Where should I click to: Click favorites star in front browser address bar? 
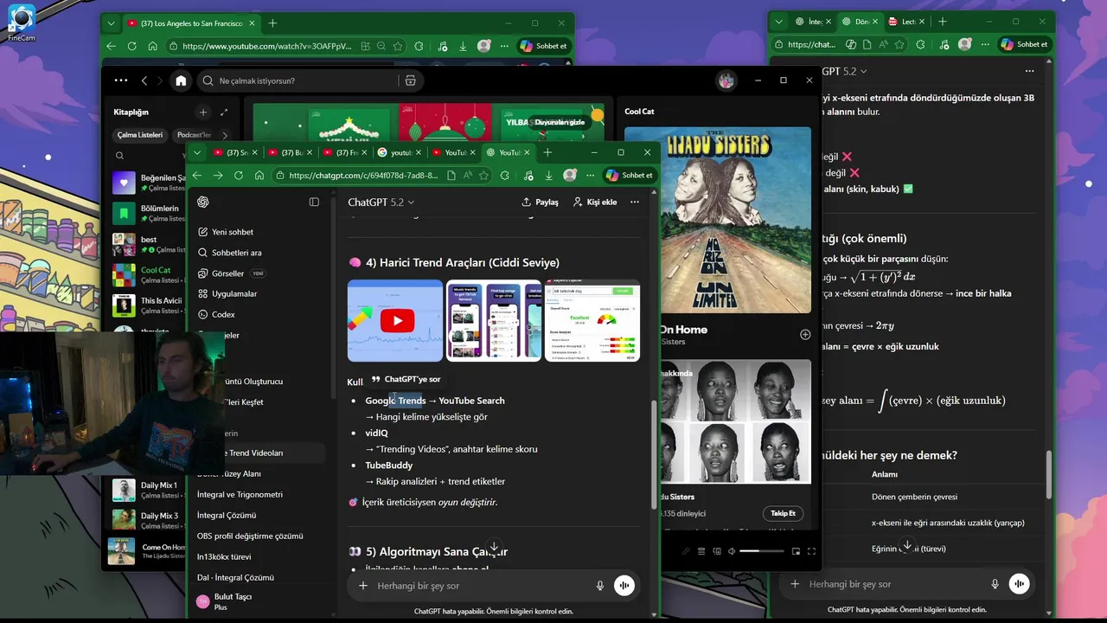point(486,175)
